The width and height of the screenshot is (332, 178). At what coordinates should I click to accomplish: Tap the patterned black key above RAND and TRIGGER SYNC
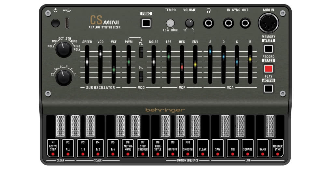tap(270, 126)
